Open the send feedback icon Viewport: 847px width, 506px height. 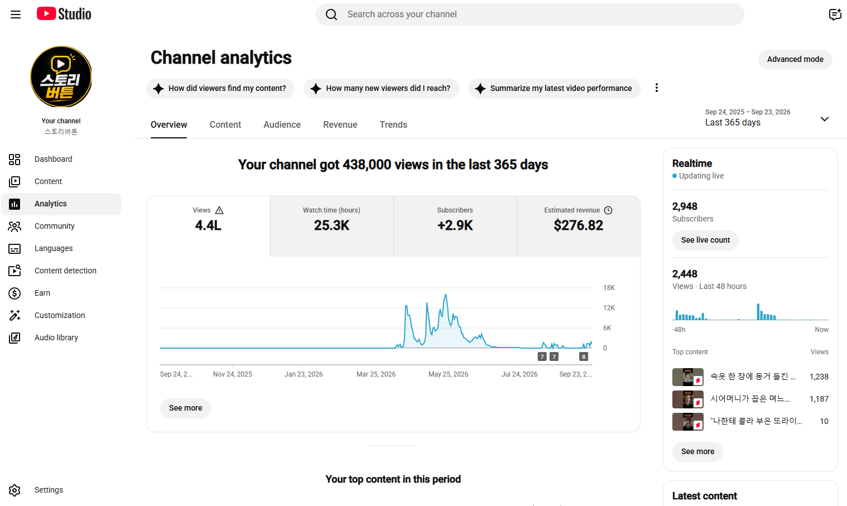(835, 15)
